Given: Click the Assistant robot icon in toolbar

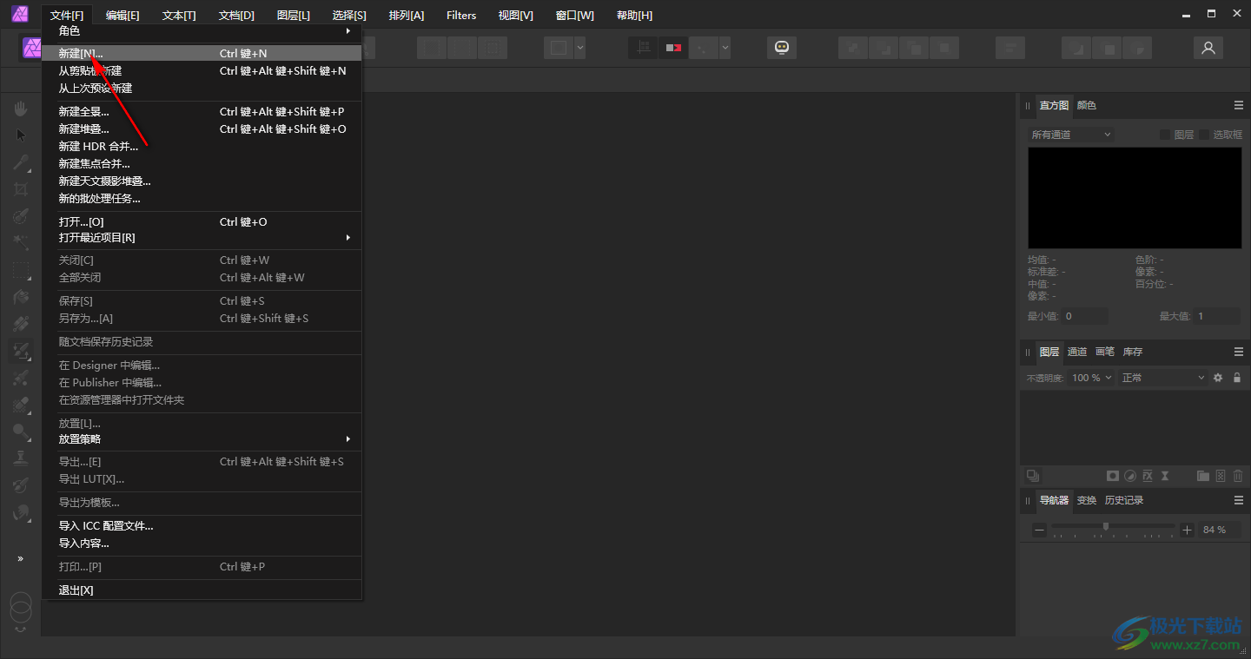Looking at the screenshot, I should (781, 48).
